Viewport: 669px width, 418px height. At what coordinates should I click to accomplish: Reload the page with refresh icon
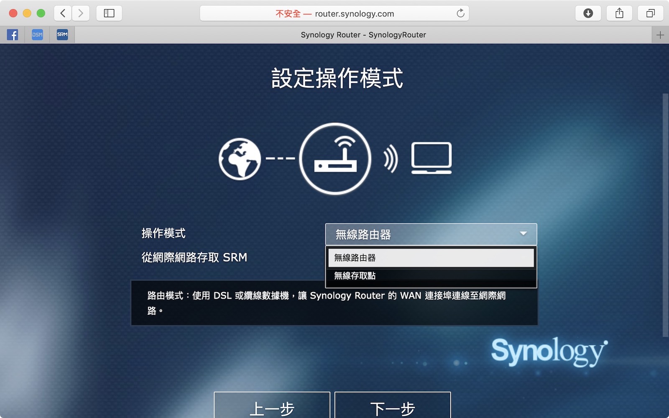click(460, 13)
